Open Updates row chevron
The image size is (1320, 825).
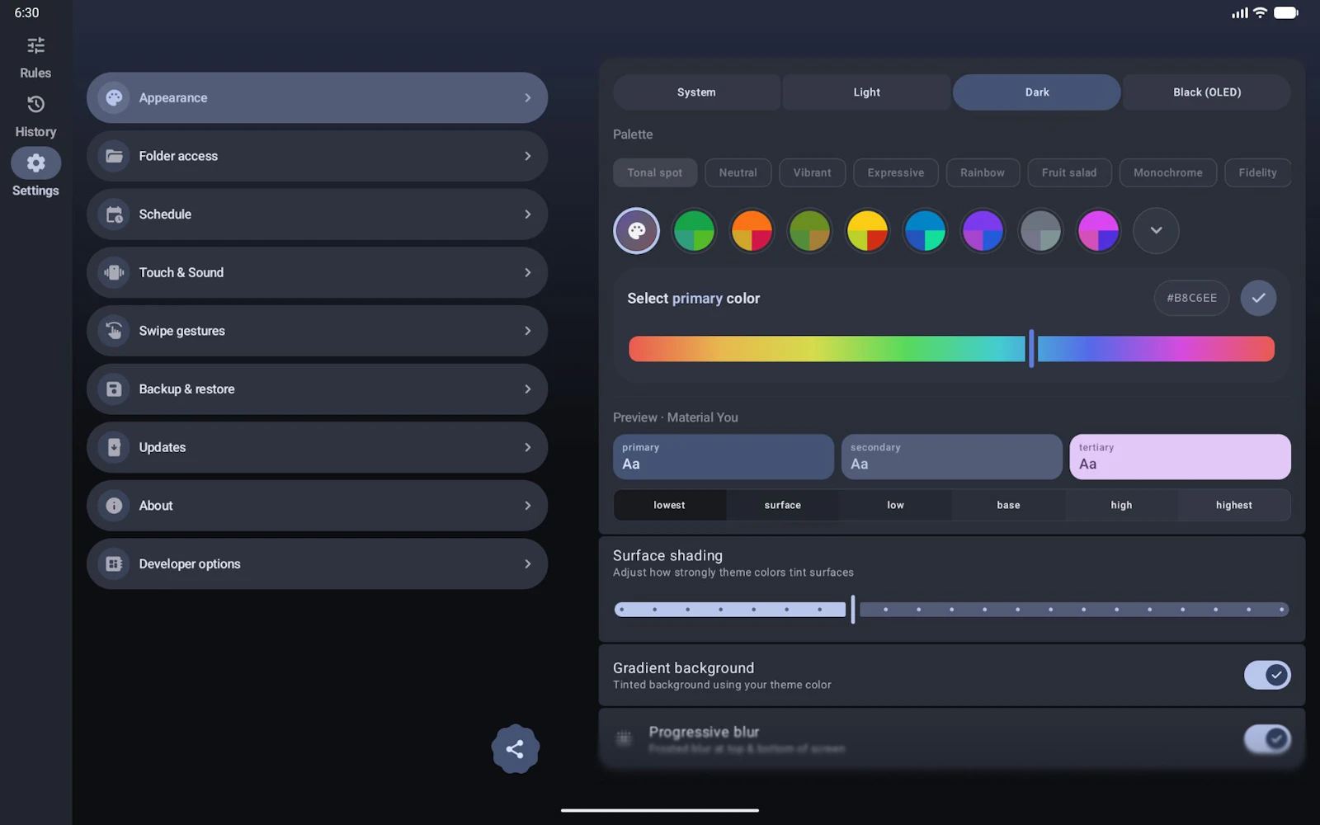pos(528,447)
